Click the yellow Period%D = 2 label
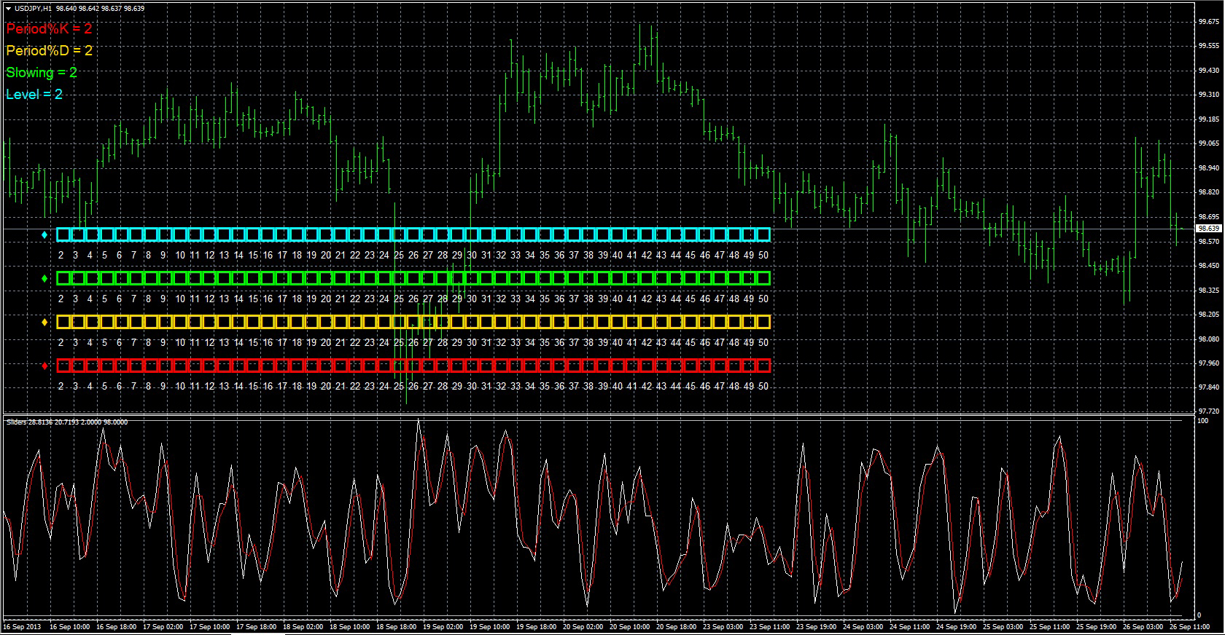This screenshot has width=1225, height=635. 49,51
